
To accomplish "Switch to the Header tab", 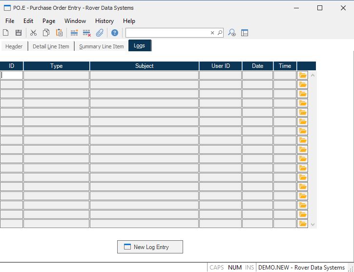I will click(x=14, y=46).
